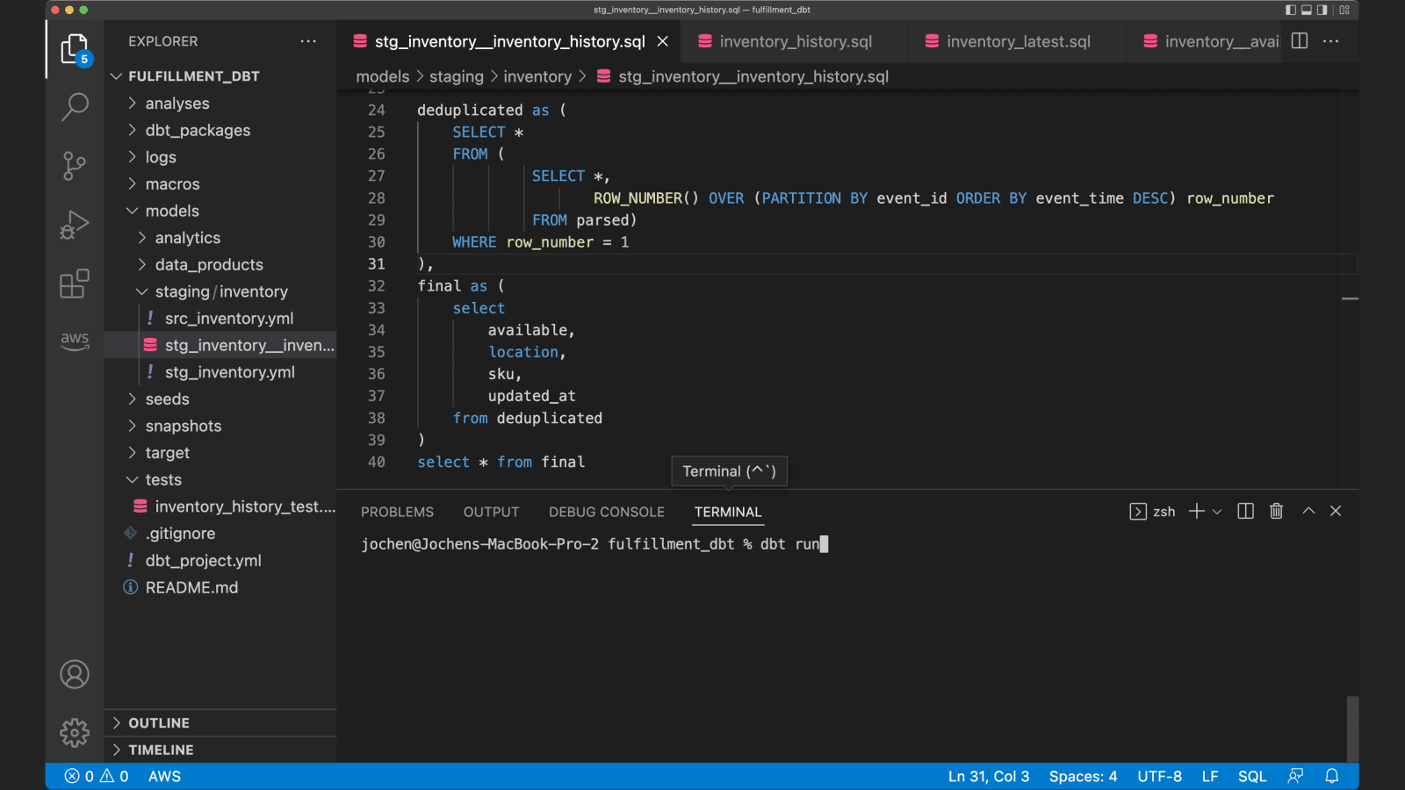Switch to the inventory_latest.sql editor tab
1405x790 pixels.
point(1019,41)
